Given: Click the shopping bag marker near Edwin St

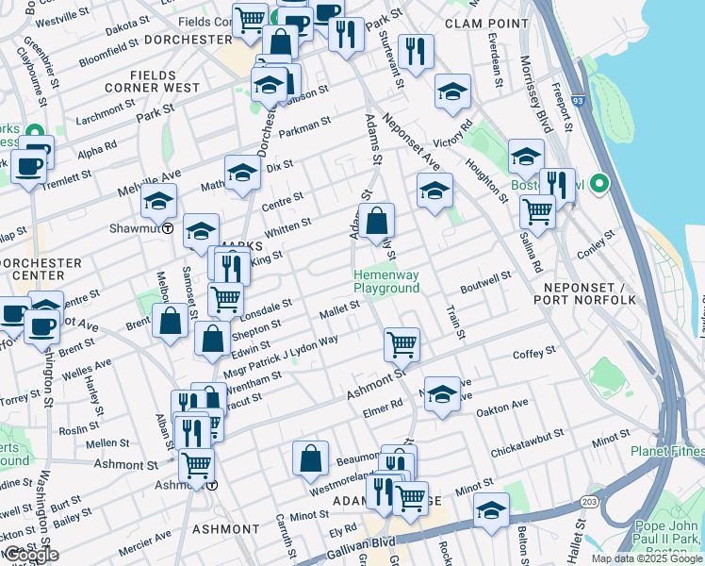Looking at the screenshot, I should tap(212, 341).
